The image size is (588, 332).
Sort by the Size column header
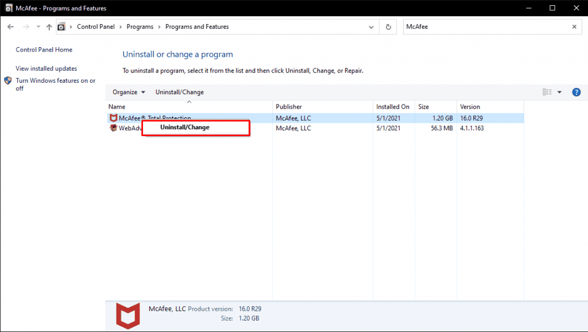click(x=435, y=106)
